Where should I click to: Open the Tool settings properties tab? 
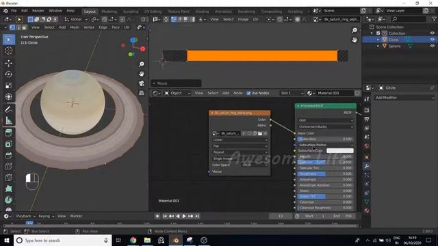point(367,99)
